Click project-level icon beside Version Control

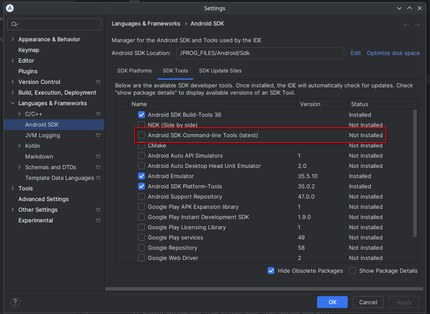click(98, 82)
